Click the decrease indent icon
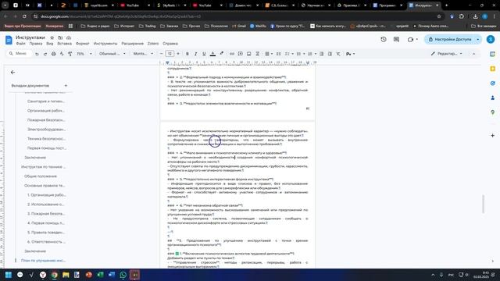500x281 pixels. (322, 54)
